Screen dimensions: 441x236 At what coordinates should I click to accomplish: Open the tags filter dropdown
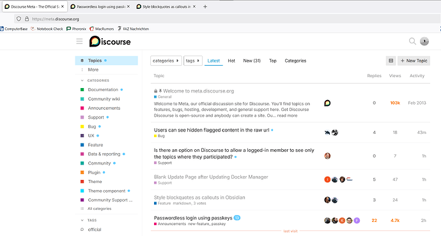click(x=193, y=61)
